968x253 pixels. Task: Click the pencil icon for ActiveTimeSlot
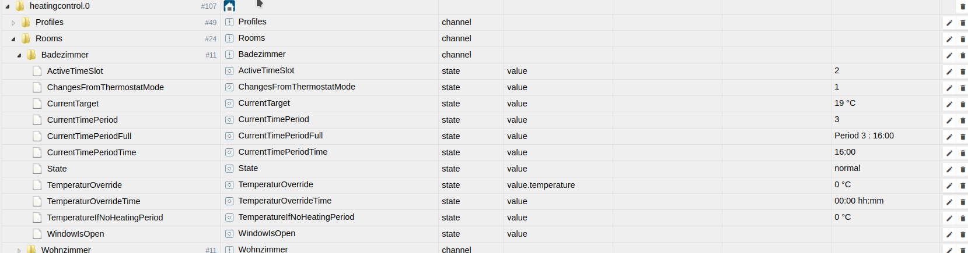click(x=949, y=72)
